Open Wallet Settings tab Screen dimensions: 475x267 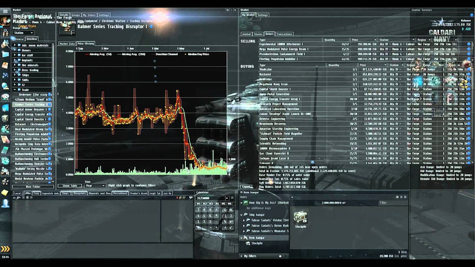[263, 15]
